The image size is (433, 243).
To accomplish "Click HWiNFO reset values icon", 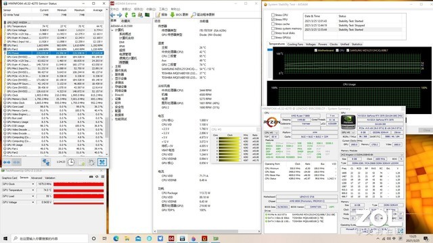I will coord(91,162).
